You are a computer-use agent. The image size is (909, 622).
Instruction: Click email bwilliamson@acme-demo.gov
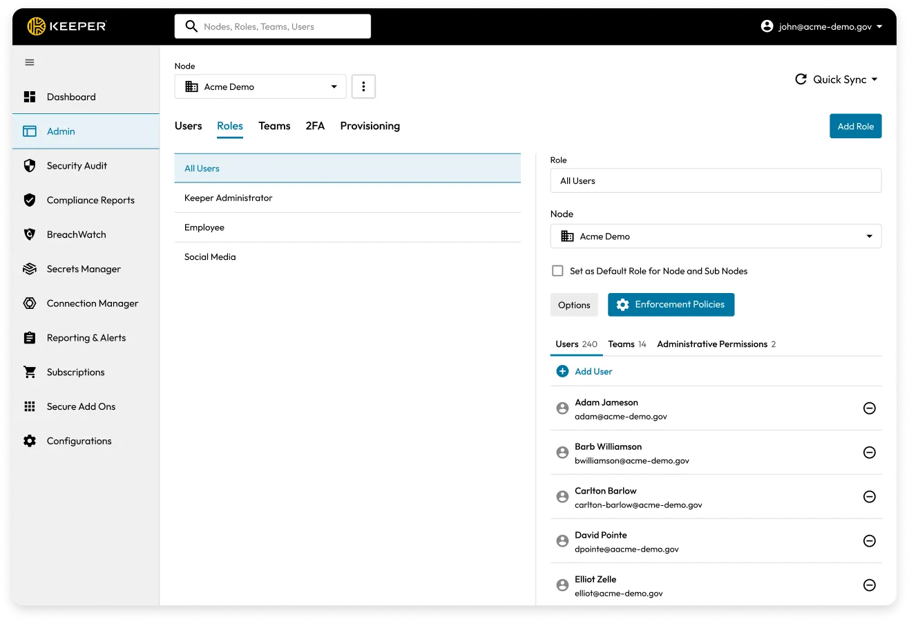pyautogui.click(x=632, y=461)
